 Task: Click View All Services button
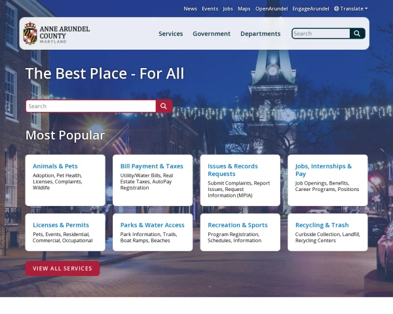point(62,268)
